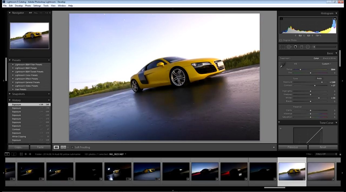Select the Crop Overlay tool
The image size is (346, 192).
[x=282, y=47]
